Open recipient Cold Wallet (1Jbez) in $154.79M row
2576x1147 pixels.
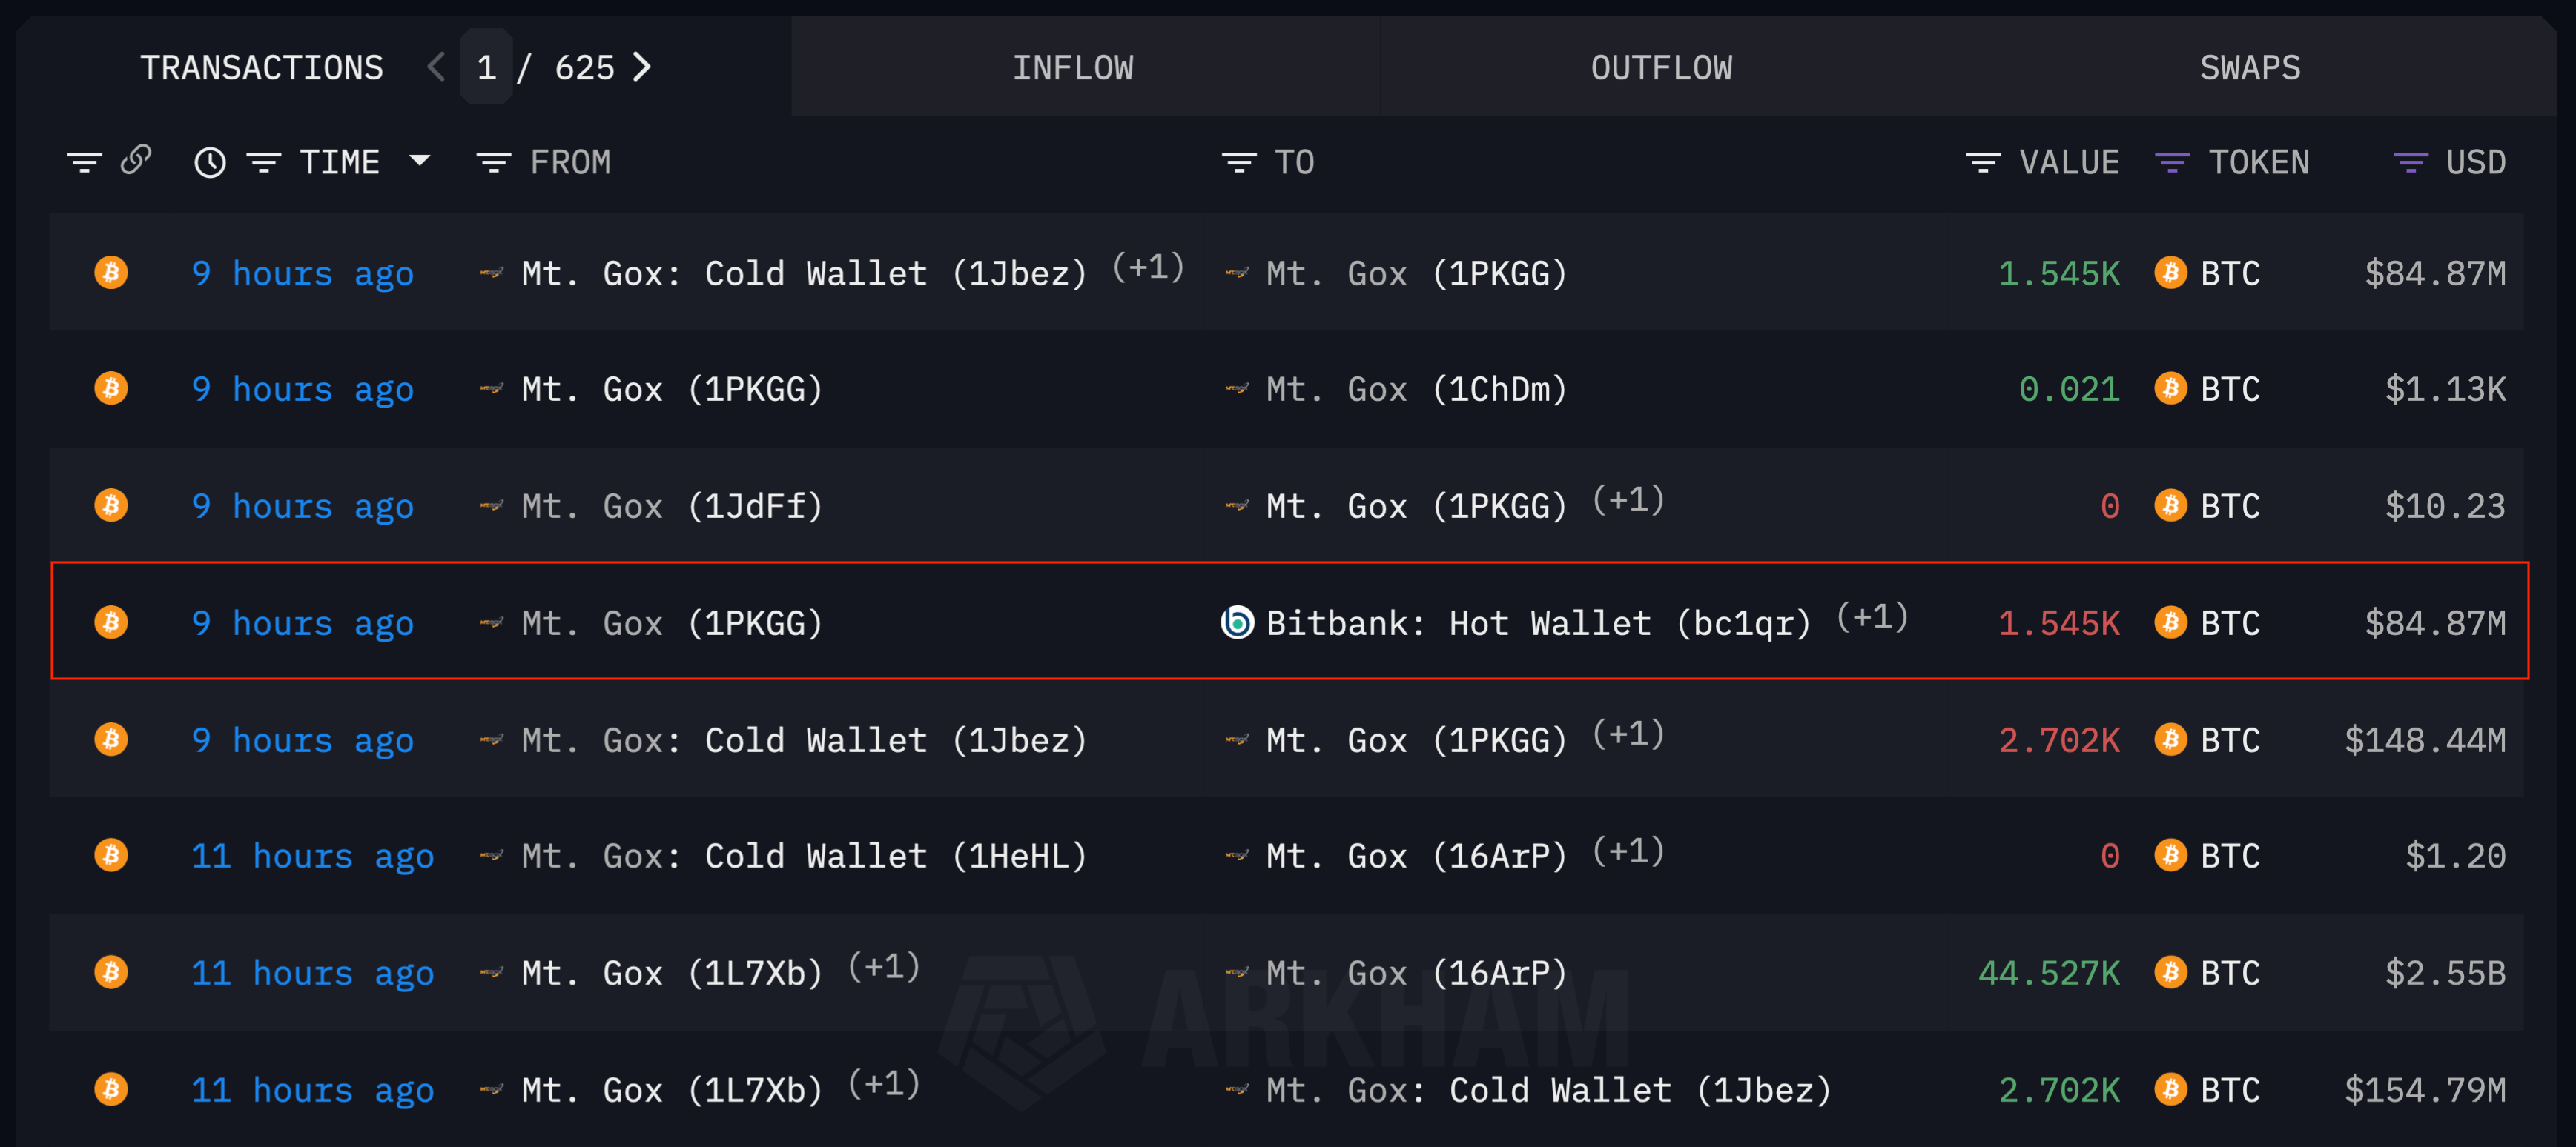coord(1548,1090)
